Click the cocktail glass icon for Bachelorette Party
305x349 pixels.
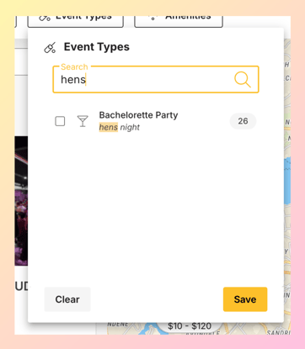83,121
